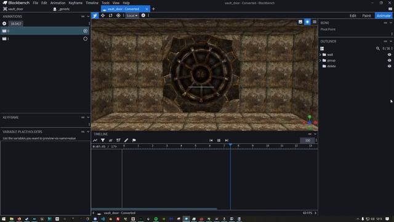The width and height of the screenshot is (394, 222).
Task: Open the Tools menu
Action: tap(105, 3)
